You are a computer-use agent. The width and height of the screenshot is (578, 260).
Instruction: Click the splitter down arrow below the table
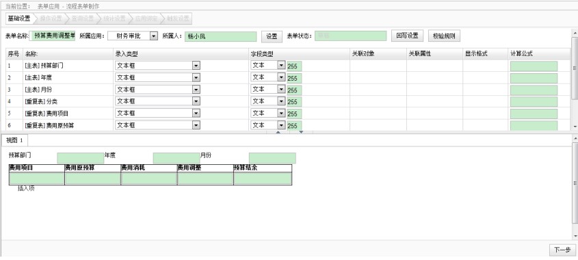tap(301, 132)
